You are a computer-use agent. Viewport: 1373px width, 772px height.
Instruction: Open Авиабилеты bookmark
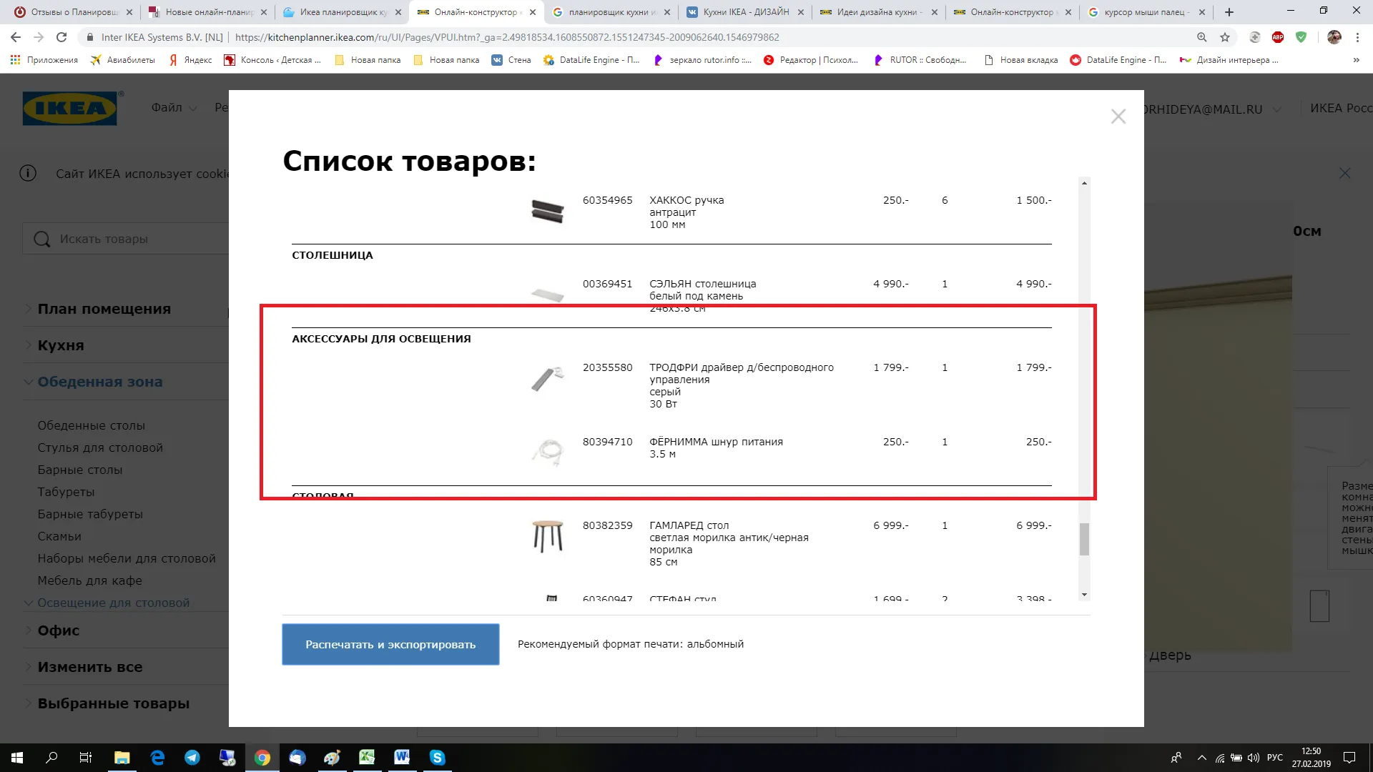tap(123, 60)
